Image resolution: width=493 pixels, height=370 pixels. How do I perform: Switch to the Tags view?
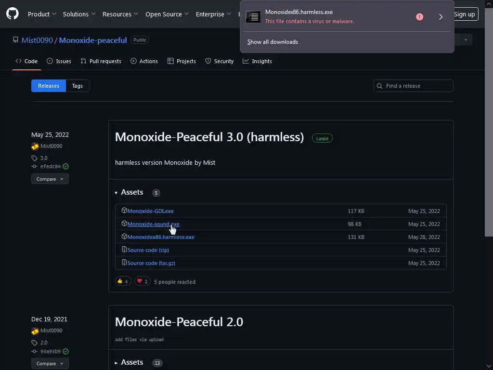[78, 86]
